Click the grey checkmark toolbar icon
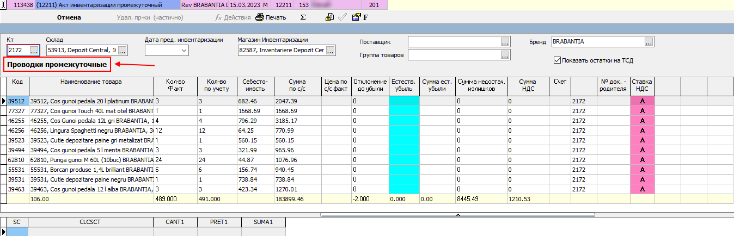Screen dimensions: 734x236 pyautogui.click(x=342, y=17)
